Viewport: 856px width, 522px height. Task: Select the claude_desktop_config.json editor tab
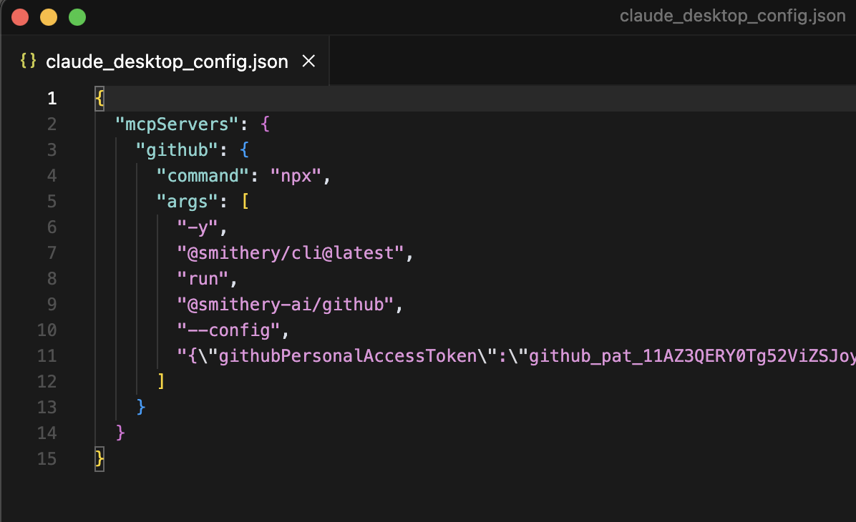point(165,61)
